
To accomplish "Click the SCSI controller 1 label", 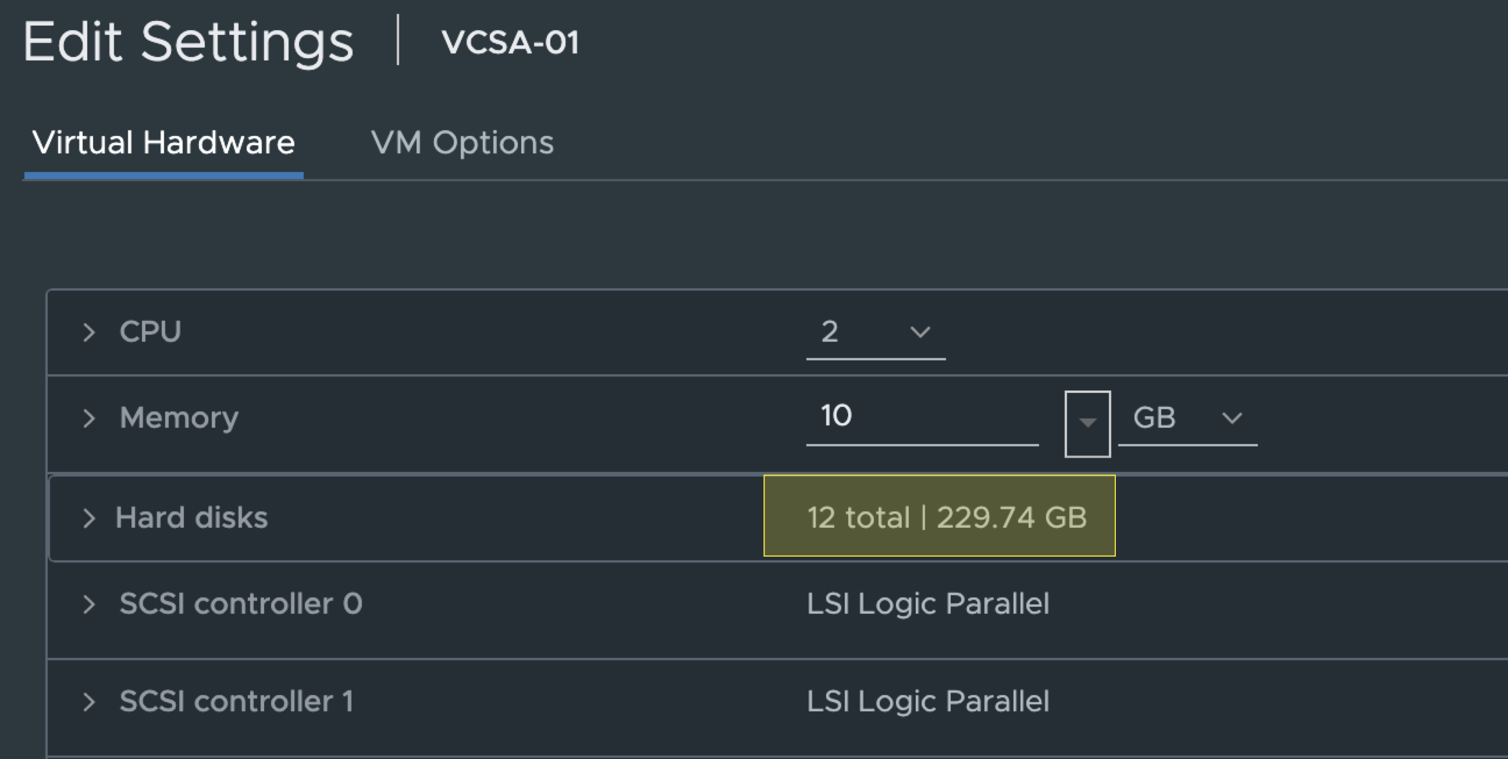I will coord(237,701).
